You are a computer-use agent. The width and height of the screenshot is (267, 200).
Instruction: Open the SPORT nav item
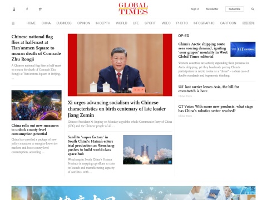pyautogui.click(x=150, y=23)
